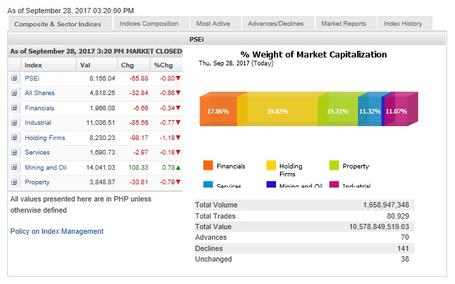
Task: Click the yellow 39.02% chart segment
Action: [x=277, y=112]
